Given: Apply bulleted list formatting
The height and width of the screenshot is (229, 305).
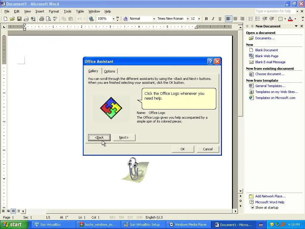Looking at the screenshot, I should coord(258,19).
